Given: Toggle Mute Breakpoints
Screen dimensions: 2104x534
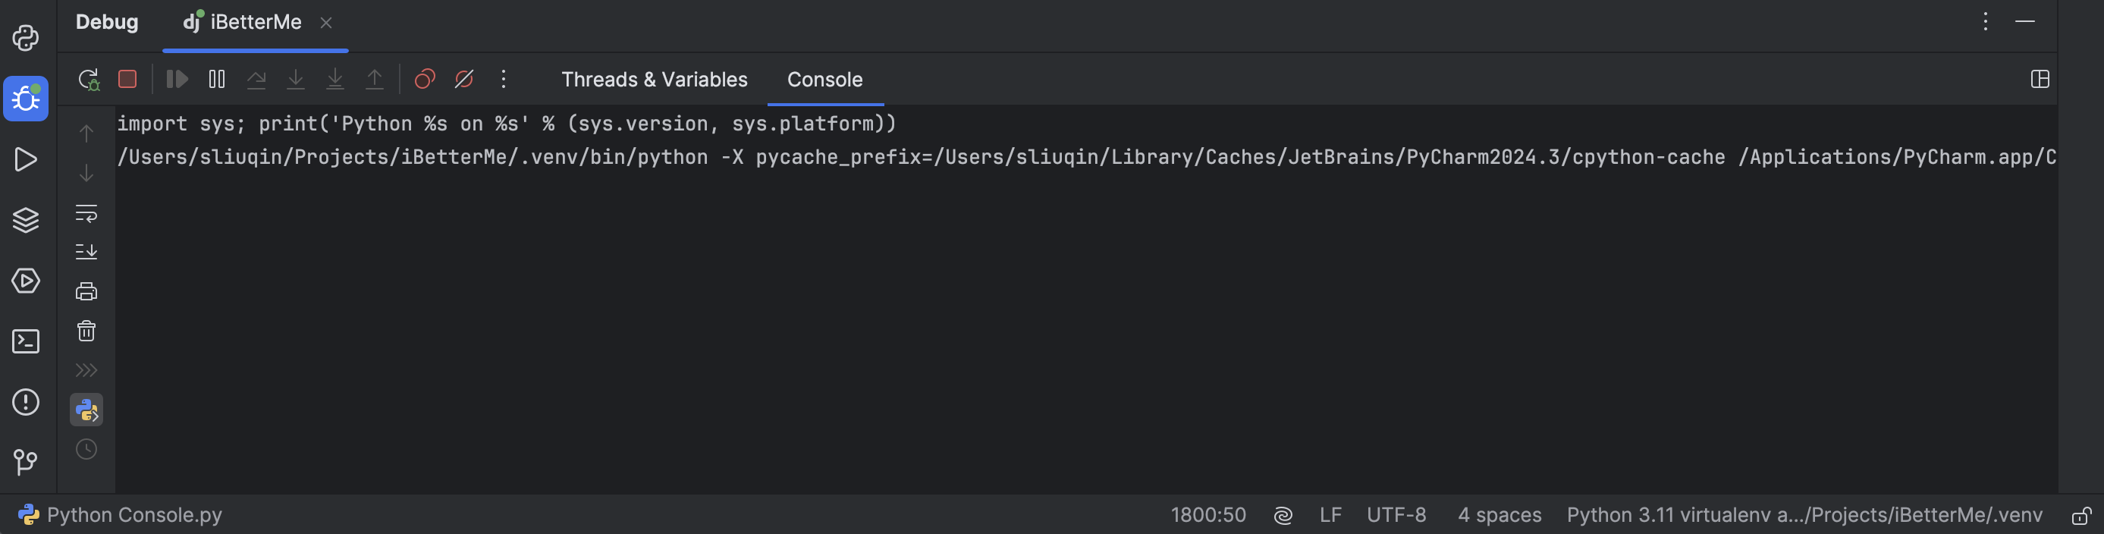Looking at the screenshot, I should coord(464,79).
